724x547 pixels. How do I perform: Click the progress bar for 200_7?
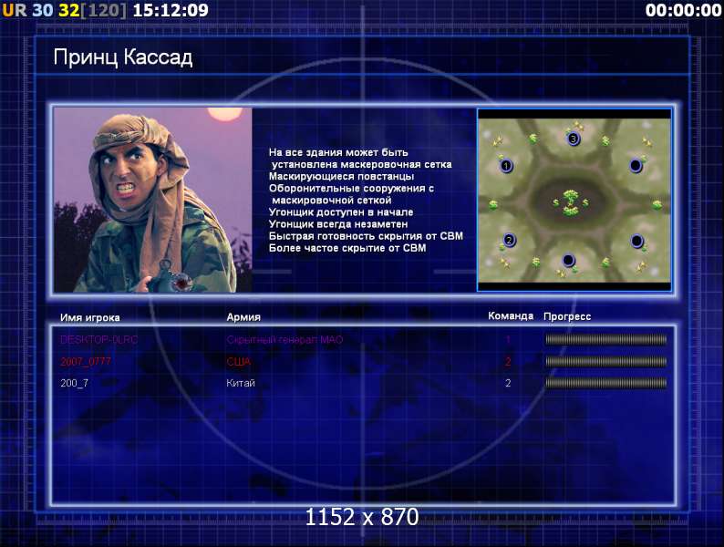605,383
